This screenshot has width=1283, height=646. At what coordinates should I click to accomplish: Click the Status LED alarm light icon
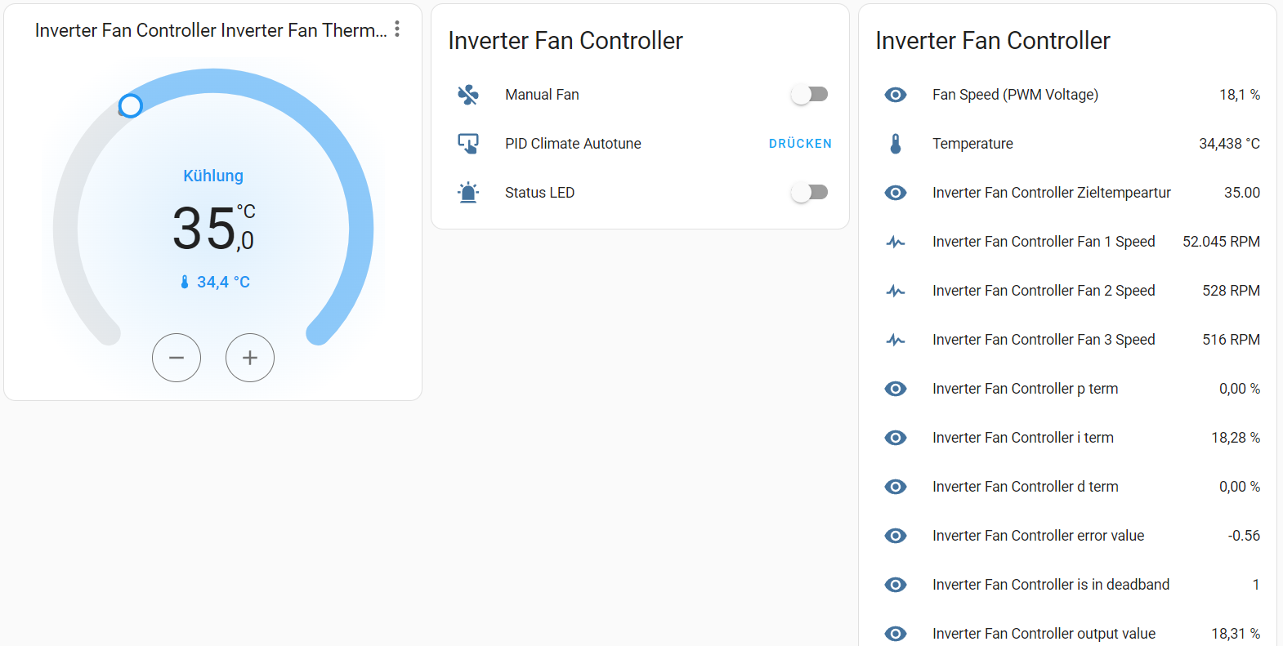(x=468, y=193)
